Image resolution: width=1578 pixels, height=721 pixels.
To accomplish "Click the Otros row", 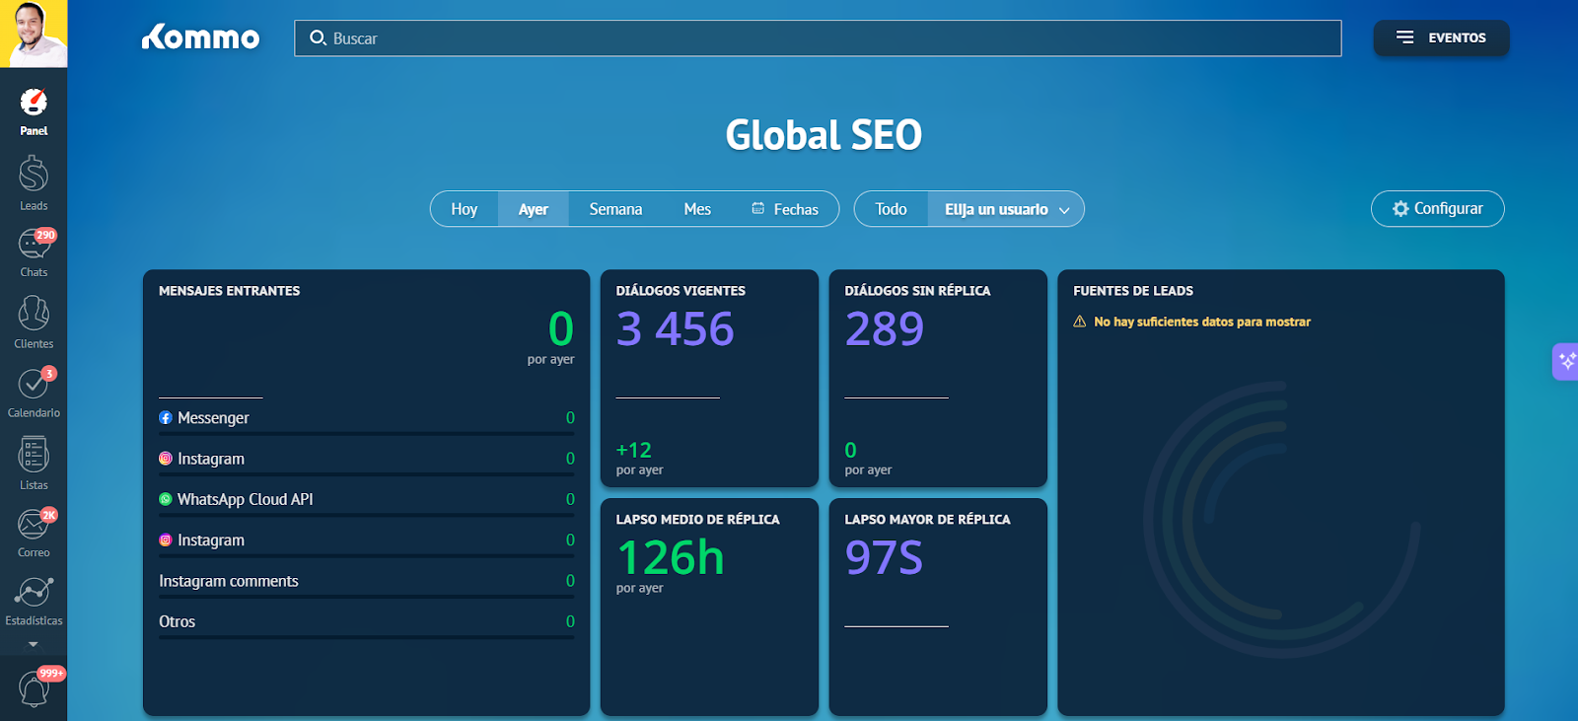I will tap(367, 621).
